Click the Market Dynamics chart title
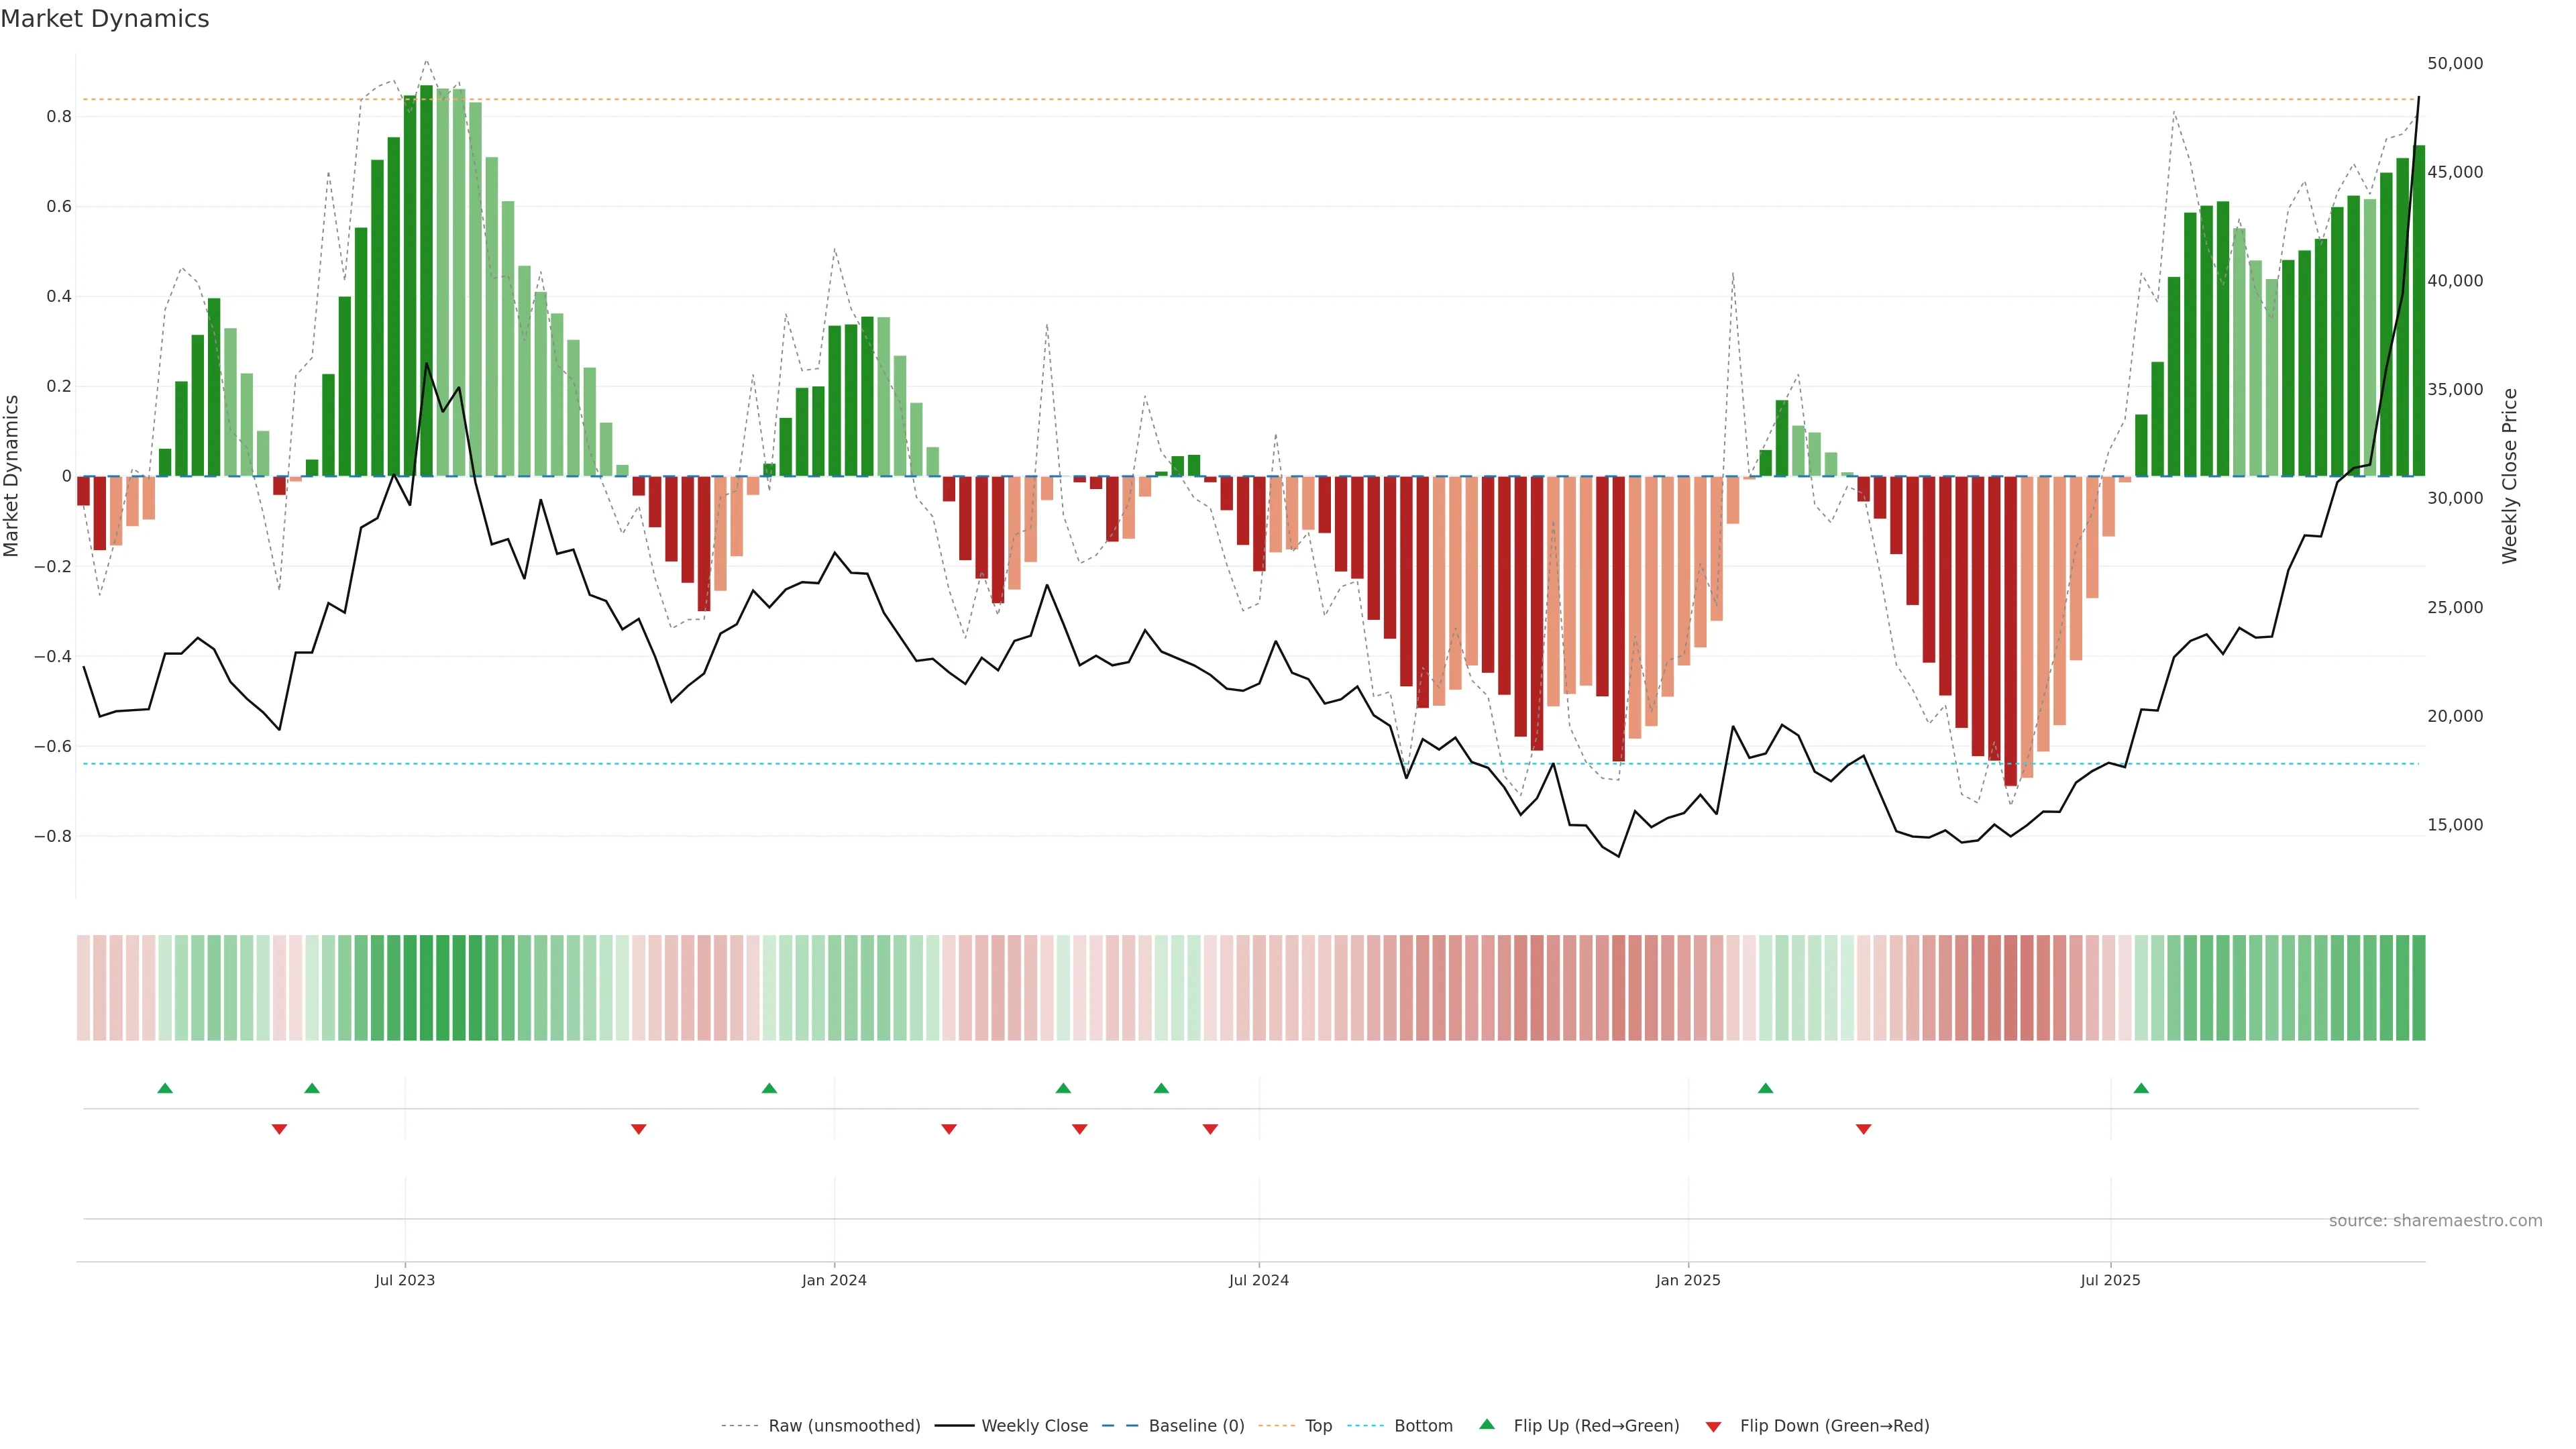The image size is (2576, 1449). (x=105, y=19)
